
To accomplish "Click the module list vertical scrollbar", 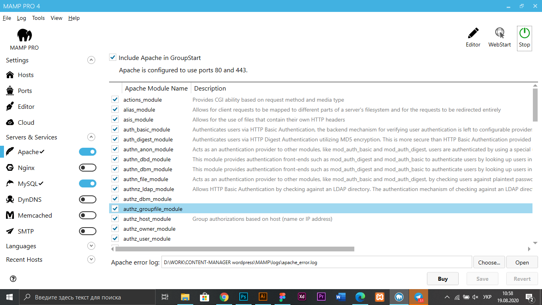I will pyautogui.click(x=535, y=105).
